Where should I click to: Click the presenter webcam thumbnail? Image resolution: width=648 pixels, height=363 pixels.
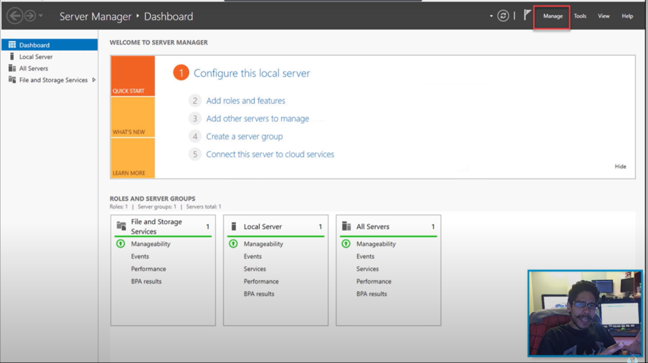pyautogui.click(x=585, y=313)
